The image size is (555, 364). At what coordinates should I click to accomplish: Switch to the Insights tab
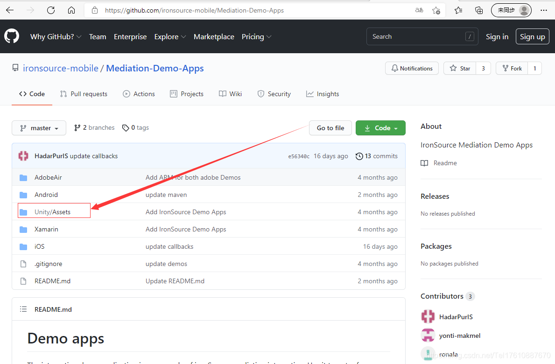pyautogui.click(x=323, y=94)
